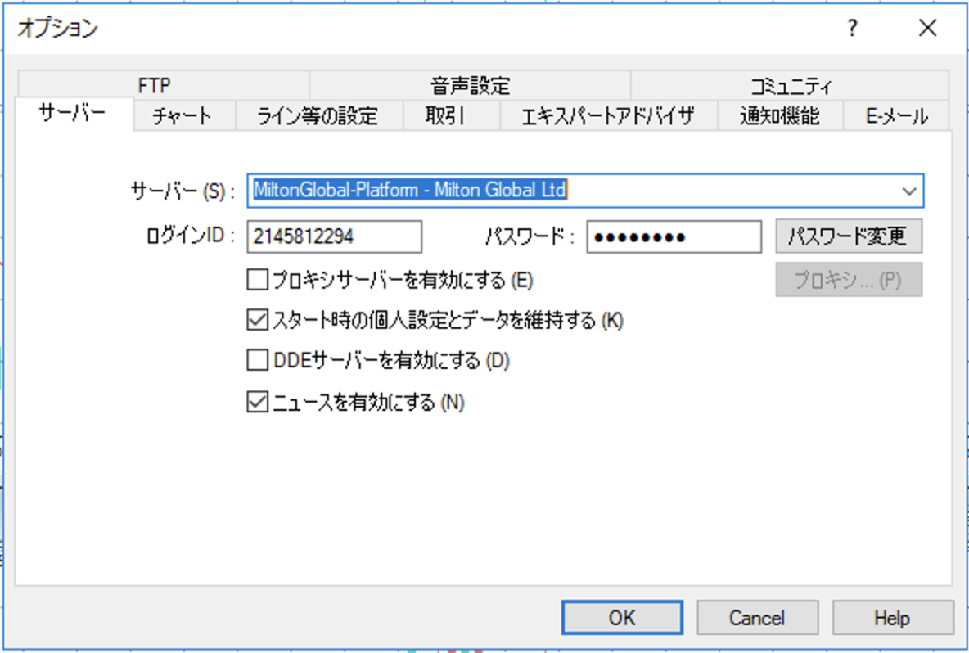The height and width of the screenshot is (653, 969).
Task: Click the プロキシ... (P) button
Action: [850, 280]
